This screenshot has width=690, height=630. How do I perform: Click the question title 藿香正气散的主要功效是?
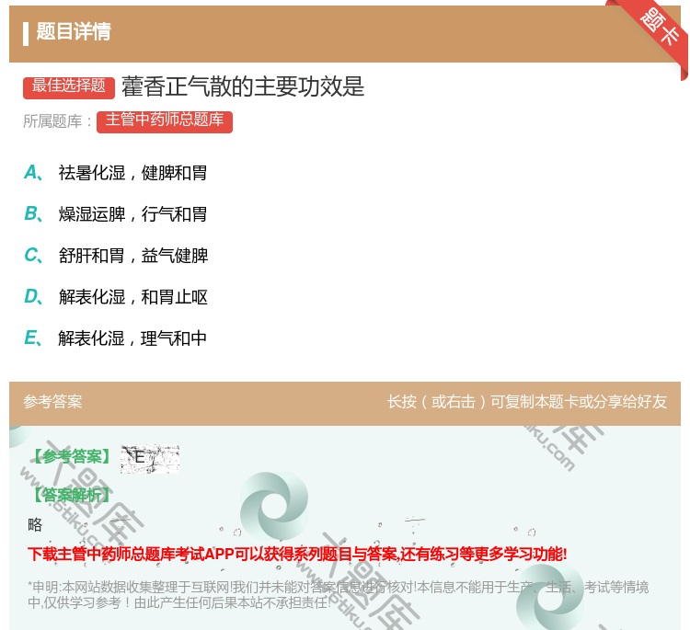243,86
